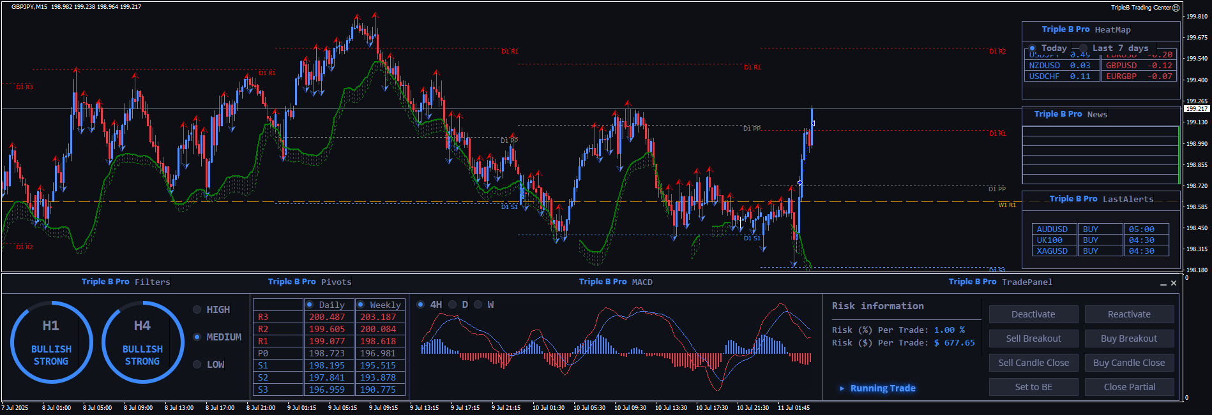Switch MACD timeframe to D
Viewport: 1212px width, 415px height.
point(453,305)
